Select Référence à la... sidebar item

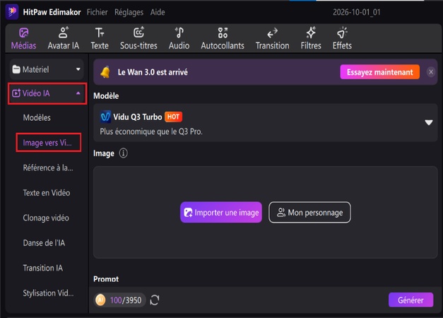48,168
